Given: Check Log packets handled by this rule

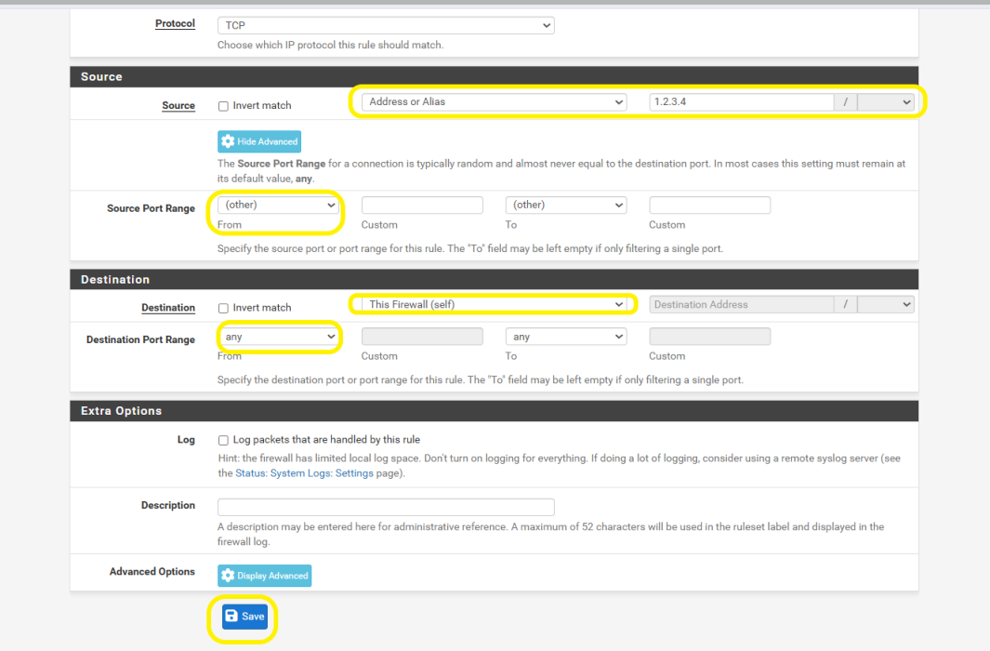Looking at the screenshot, I should coord(223,440).
